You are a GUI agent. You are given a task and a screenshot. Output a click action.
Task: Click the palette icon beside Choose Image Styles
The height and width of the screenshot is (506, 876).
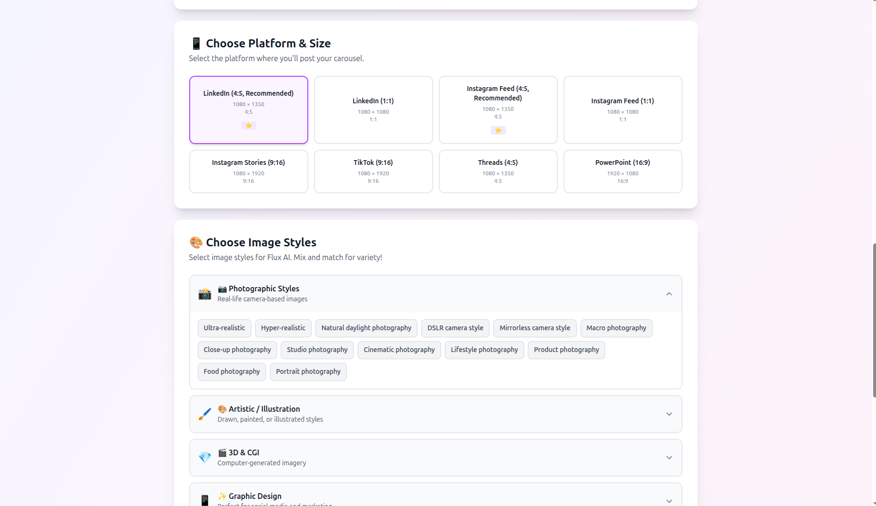(196, 243)
